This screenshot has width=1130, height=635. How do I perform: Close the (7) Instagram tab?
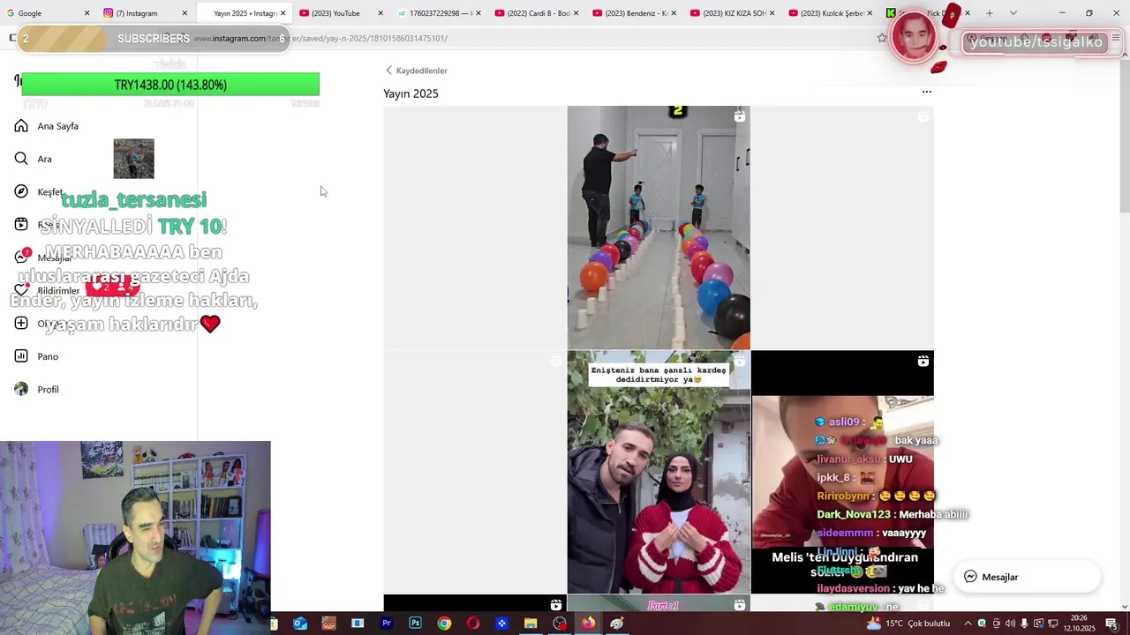click(x=185, y=13)
